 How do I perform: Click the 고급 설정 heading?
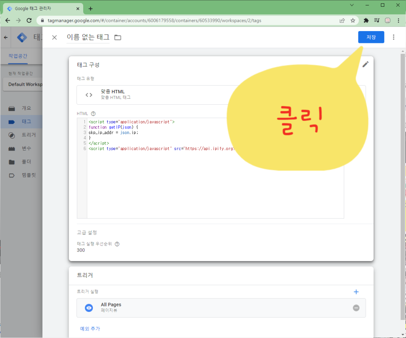tap(87, 232)
